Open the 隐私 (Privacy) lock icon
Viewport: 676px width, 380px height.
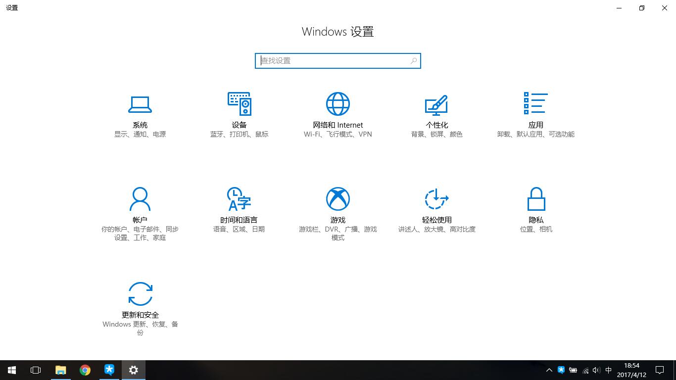click(536, 199)
